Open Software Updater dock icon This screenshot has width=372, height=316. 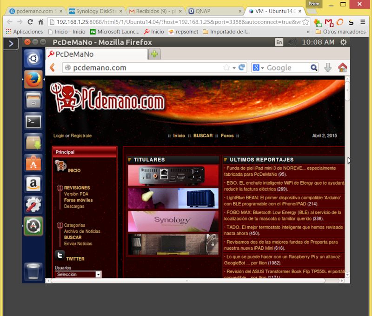click(33, 226)
